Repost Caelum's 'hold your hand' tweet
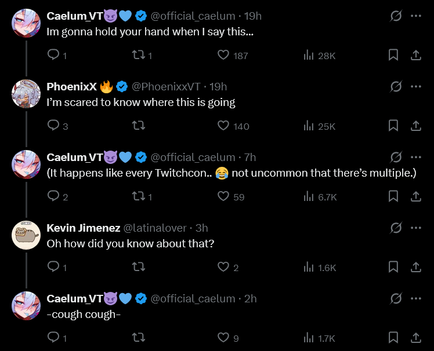434x351 pixels. (138, 55)
